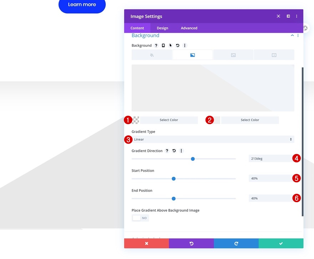Click the fullscreen expand icon in Image Settings header
The image size is (314, 259).
(x=278, y=16)
